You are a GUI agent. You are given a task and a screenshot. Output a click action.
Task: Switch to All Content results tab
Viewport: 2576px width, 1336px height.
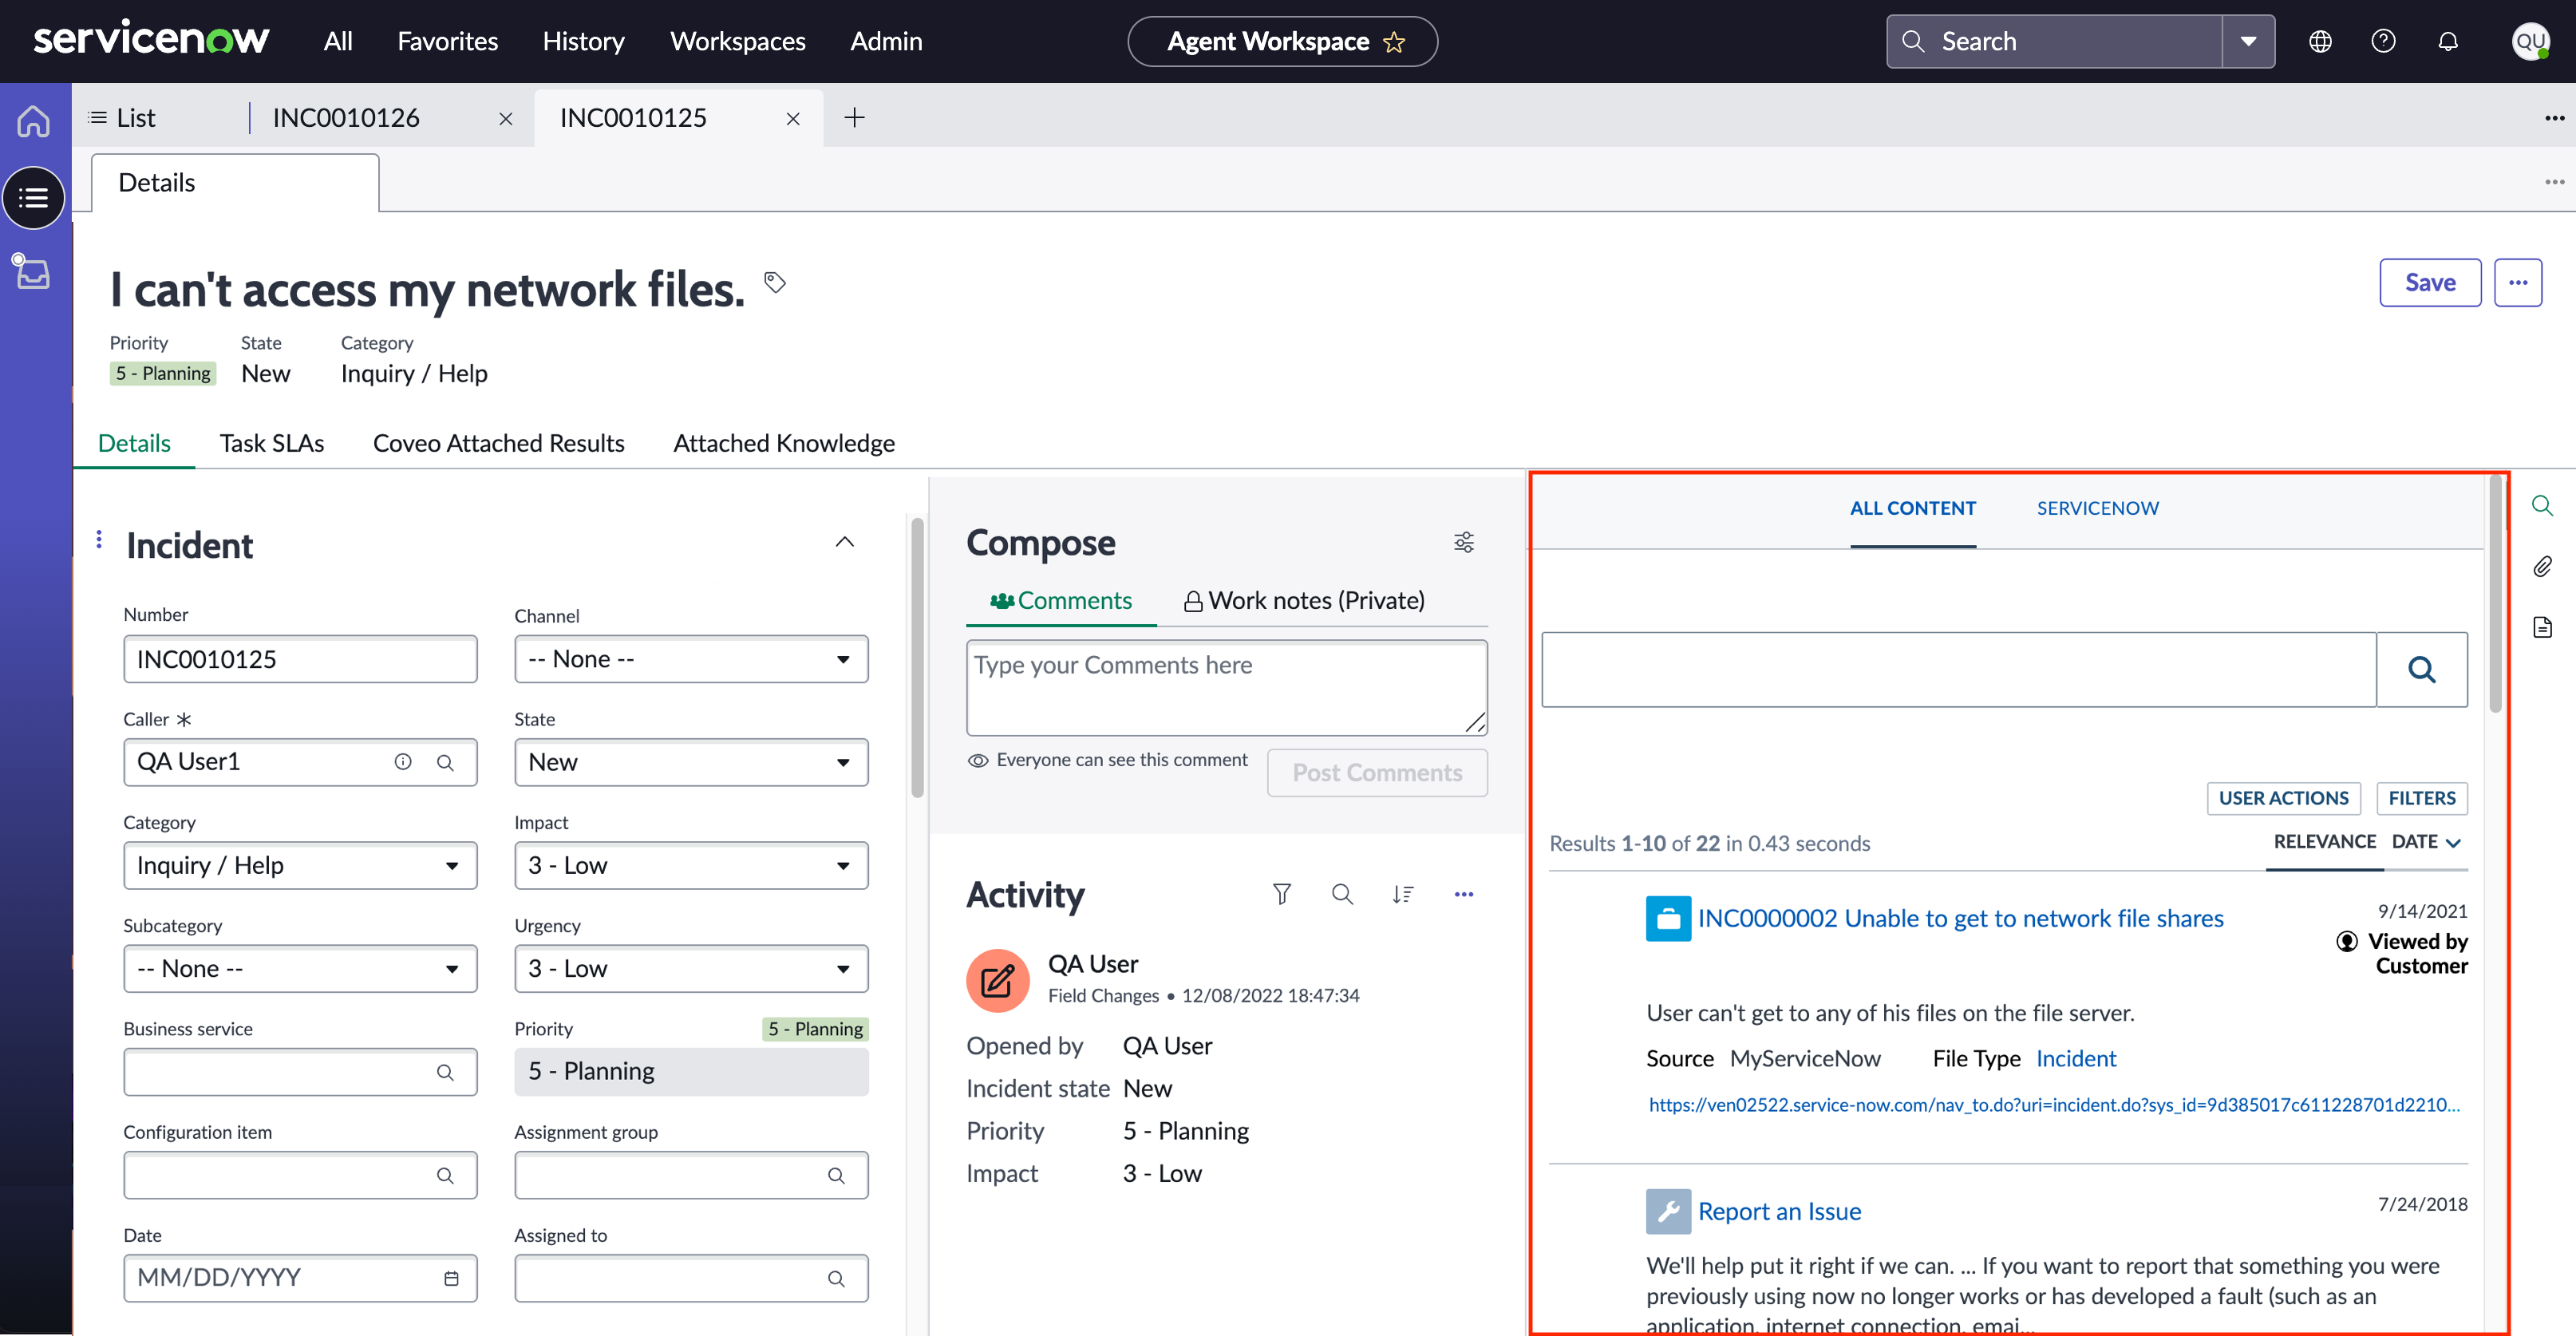[1911, 506]
